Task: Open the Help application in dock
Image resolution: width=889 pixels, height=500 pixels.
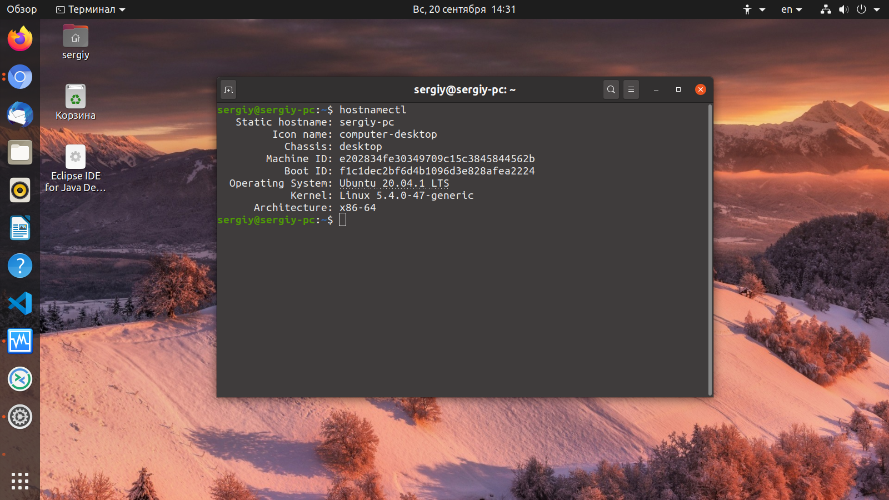Action: [x=20, y=266]
